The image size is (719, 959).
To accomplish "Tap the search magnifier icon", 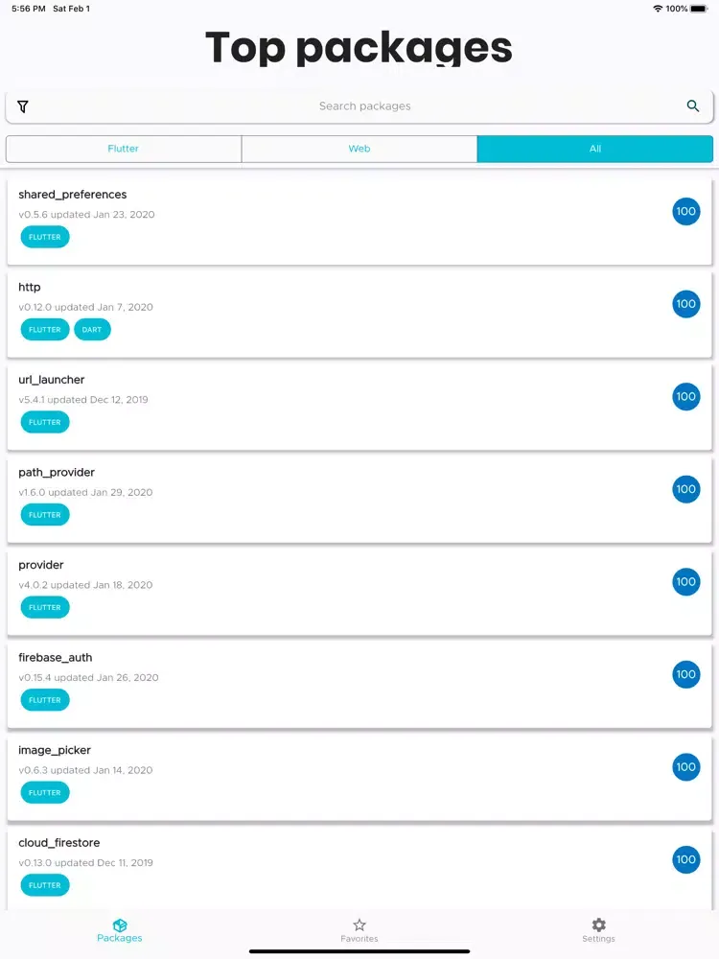I will point(693,106).
